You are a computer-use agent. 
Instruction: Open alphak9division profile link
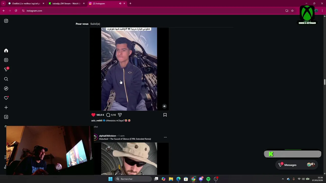(x=107, y=136)
